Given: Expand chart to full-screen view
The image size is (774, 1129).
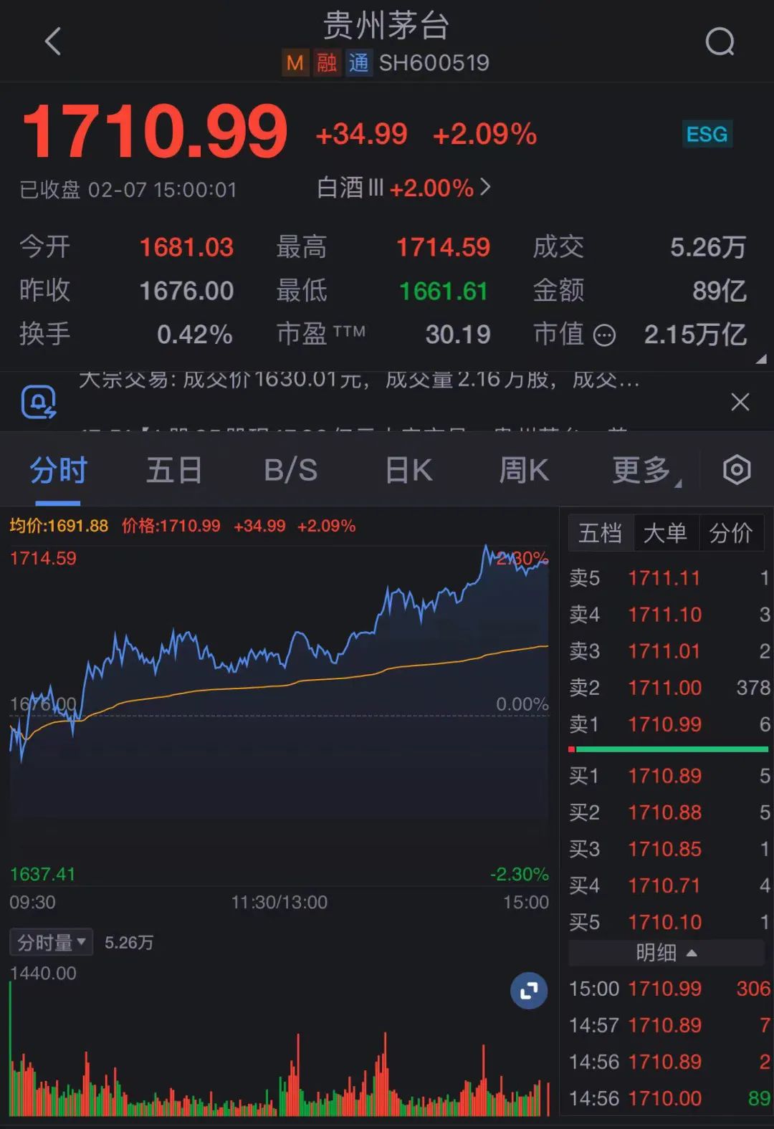Looking at the screenshot, I should tap(529, 991).
